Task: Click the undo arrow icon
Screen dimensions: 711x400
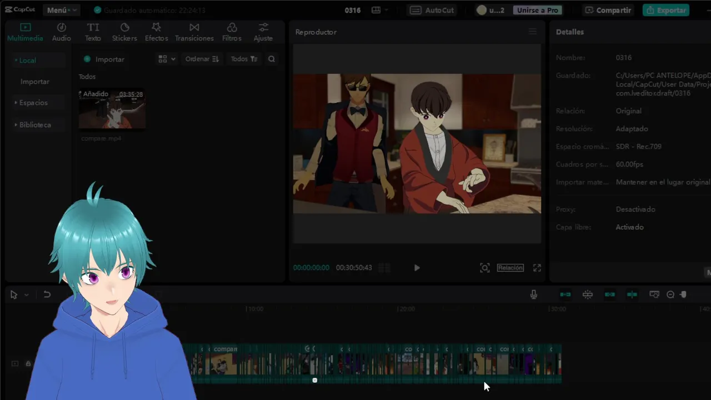Action: (47, 294)
